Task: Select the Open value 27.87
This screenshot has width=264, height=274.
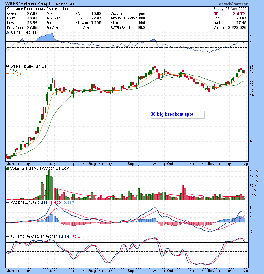Action: click(x=32, y=14)
